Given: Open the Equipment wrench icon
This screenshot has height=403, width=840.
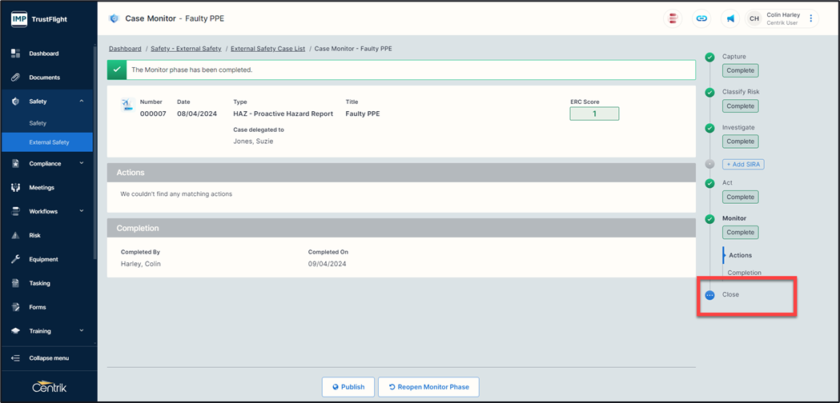Looking at the screenshot, I should 15,259.
